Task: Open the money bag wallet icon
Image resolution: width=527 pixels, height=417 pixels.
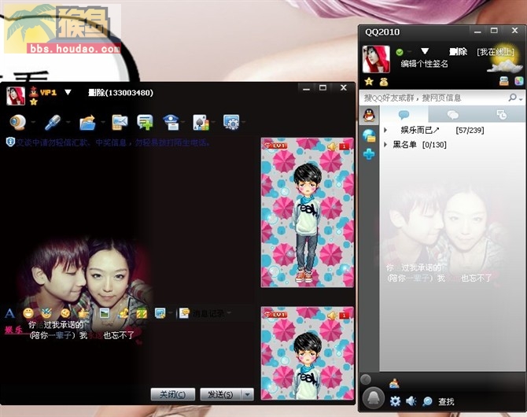Action: click(384, 81)
